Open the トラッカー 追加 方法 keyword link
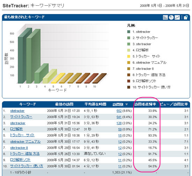The height and width of the screenshot is (176, 192). click(25, 154)
